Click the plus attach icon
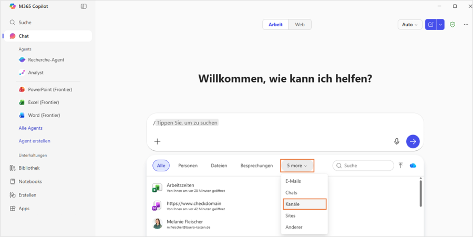Viewport: 473px width, 237px height. [157, 141]
